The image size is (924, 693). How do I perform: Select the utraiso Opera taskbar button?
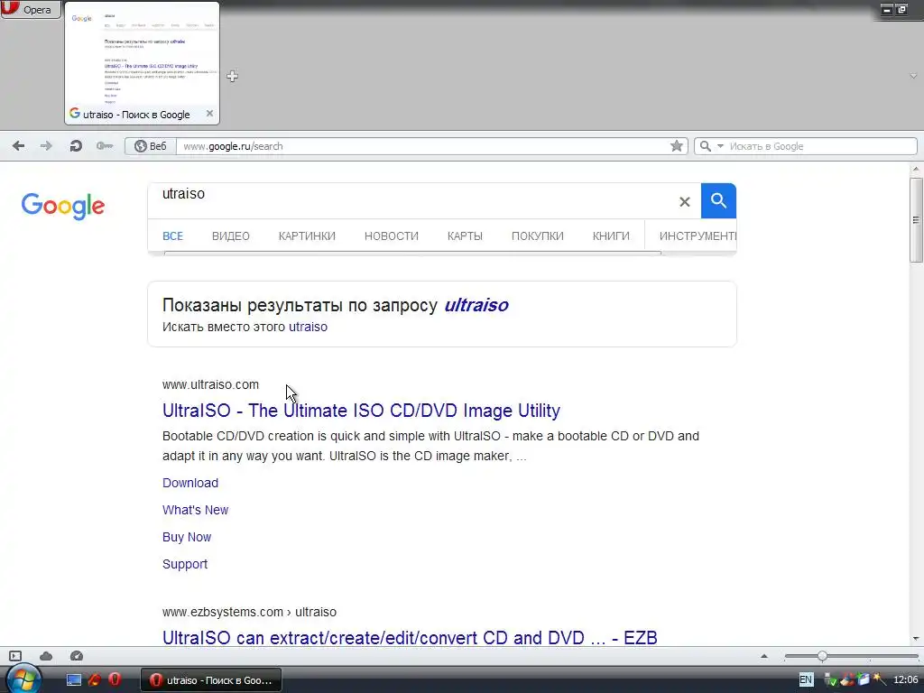211,680
